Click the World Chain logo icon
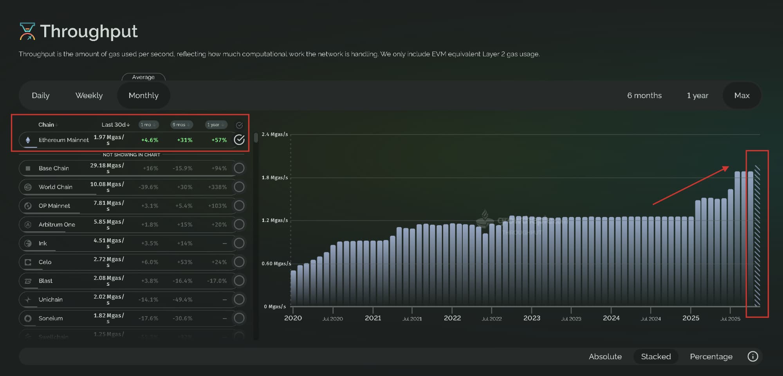 pos(28,187)
